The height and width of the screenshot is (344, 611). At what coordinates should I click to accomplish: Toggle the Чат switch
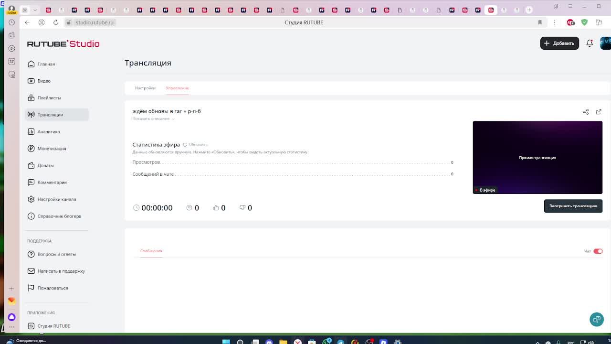click(598, 251)
